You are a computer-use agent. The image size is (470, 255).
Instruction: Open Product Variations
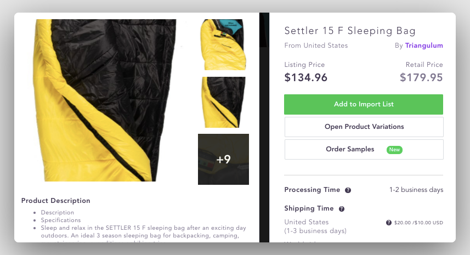[364, 127]
